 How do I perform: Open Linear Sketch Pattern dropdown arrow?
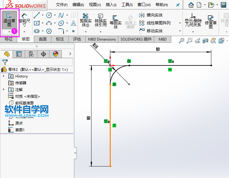tap(180, 23)
